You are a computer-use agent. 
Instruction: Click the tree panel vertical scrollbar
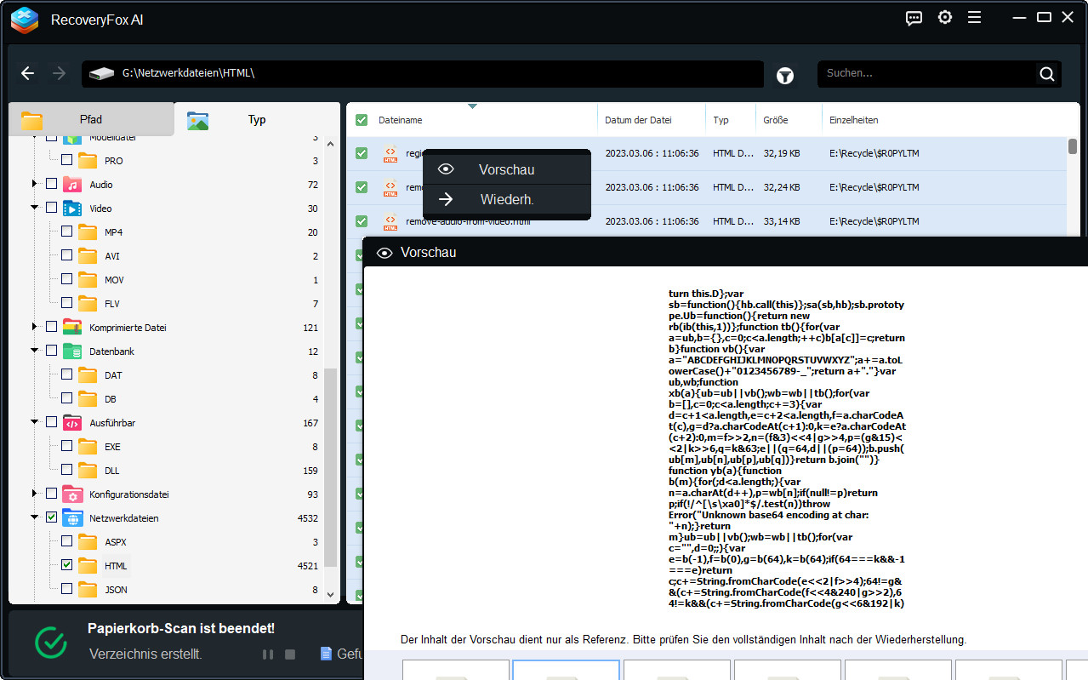[x=331, y=468]
